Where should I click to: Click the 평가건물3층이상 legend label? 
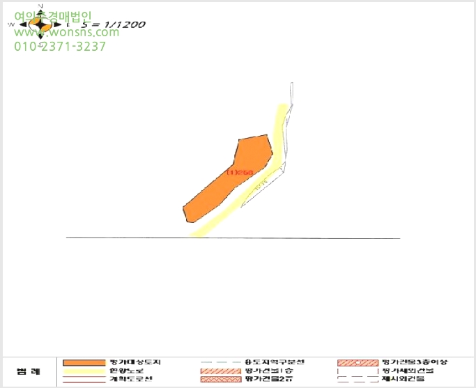click(415, 362)
